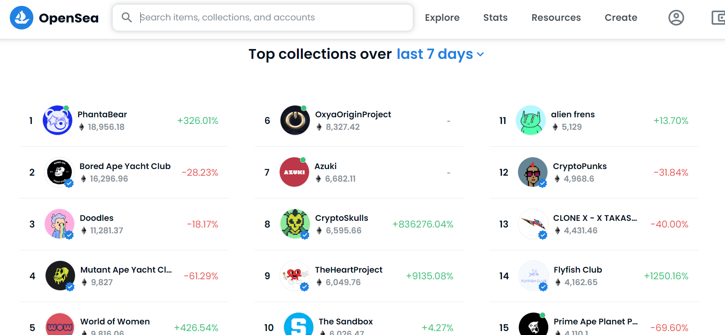Click the +9135.08% change value
This screenshot has height=335, width=725.
430,276
